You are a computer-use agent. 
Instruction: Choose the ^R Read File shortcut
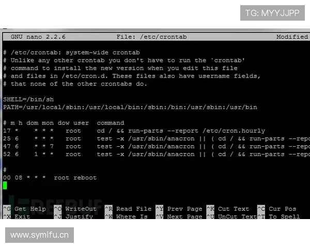128,209
